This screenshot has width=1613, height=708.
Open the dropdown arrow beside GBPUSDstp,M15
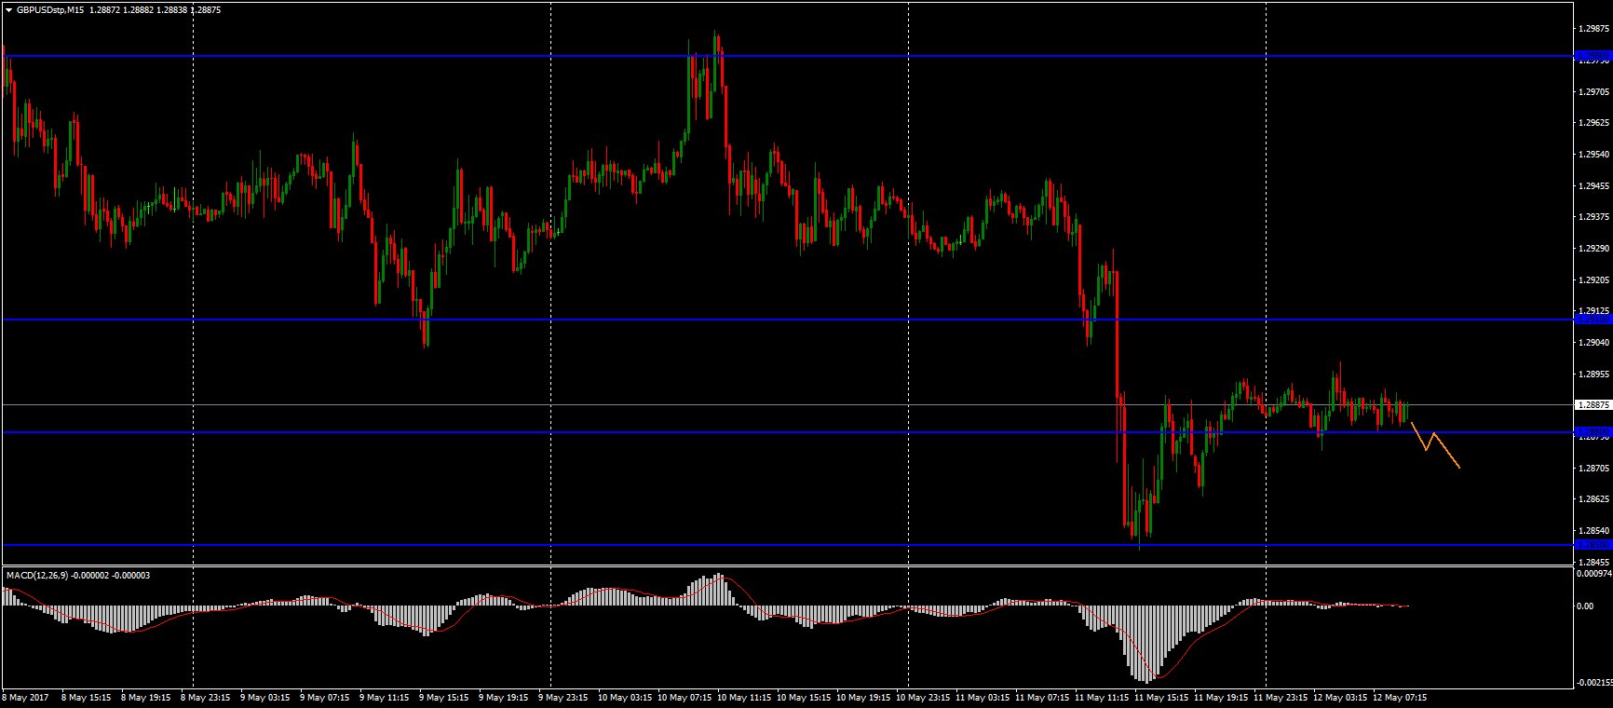[x=8, y=9]
